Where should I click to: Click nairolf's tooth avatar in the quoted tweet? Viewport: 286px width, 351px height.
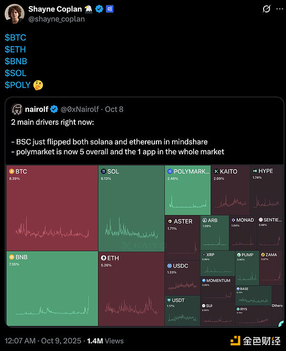pyautogui.click(x=16, y=110)
